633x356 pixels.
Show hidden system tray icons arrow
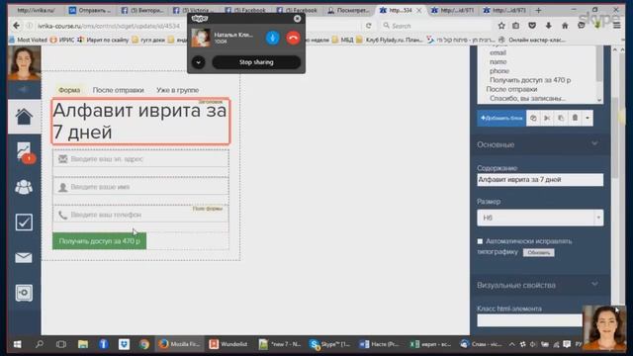511,344
